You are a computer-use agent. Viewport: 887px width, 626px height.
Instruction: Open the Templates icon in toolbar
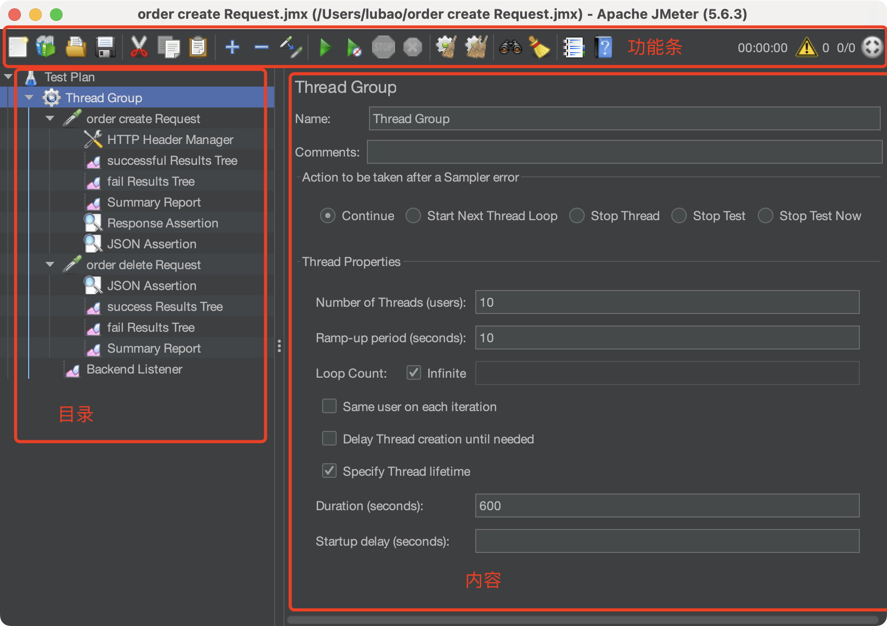click(x=46, y=47)
